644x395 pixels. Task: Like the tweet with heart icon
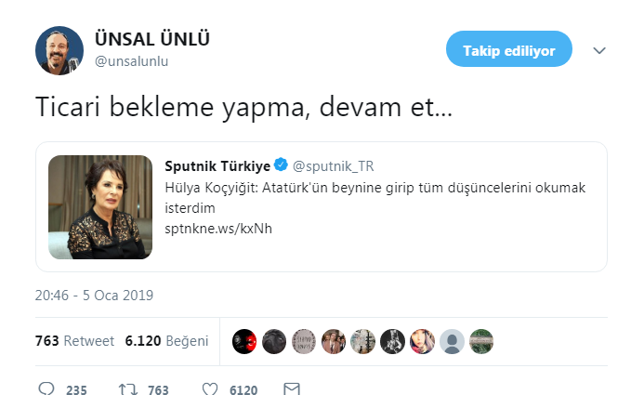pyautogui.click(x=210, y=388)
